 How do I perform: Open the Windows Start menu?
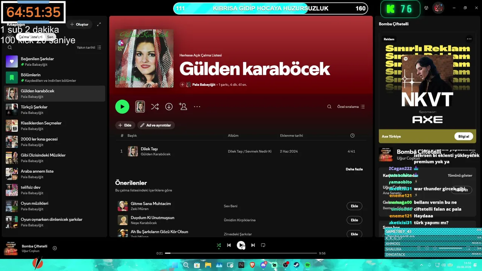[175, 265]
